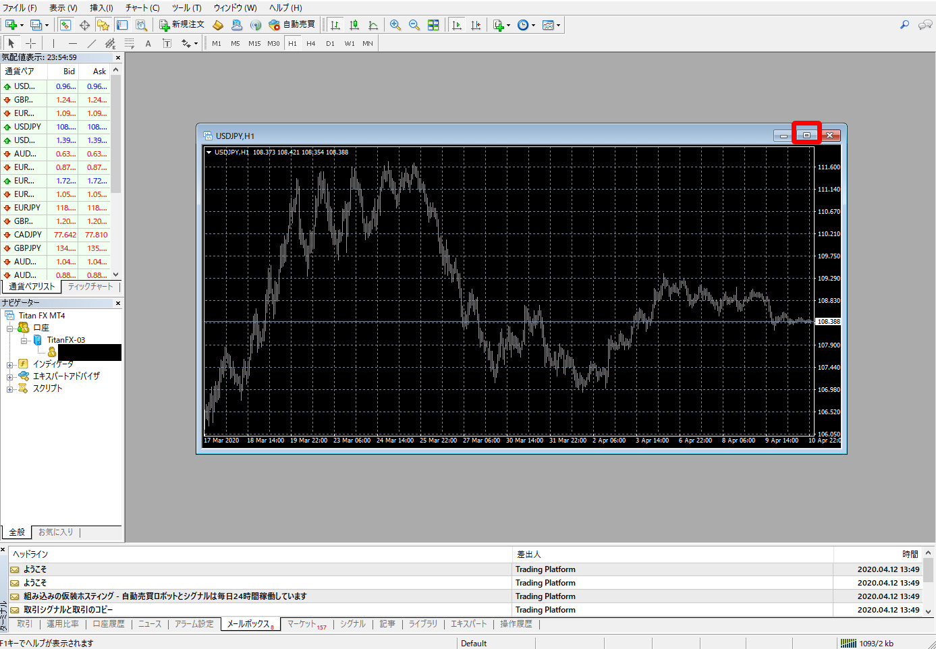The width and height of the screenshot is (936, 649).
Task: Open the templates dropdown arrow
Action: (x=558, y=26)
